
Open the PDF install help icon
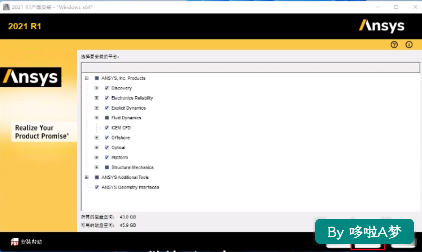(x=15, y=242)
